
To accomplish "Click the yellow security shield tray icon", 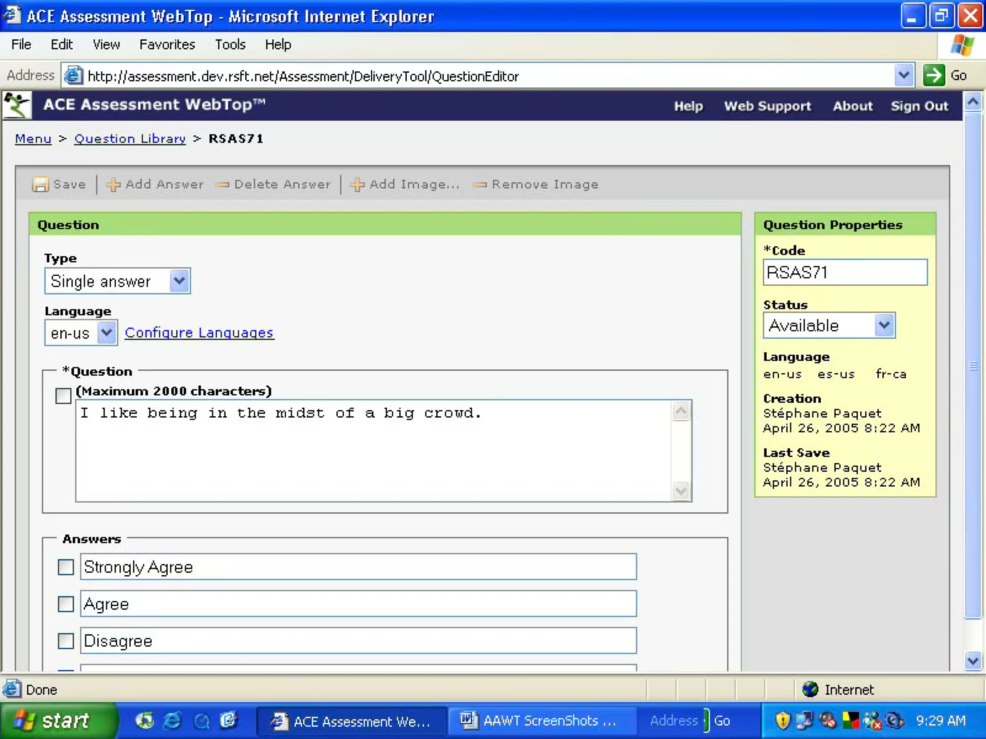I will [x=783, y=720].
